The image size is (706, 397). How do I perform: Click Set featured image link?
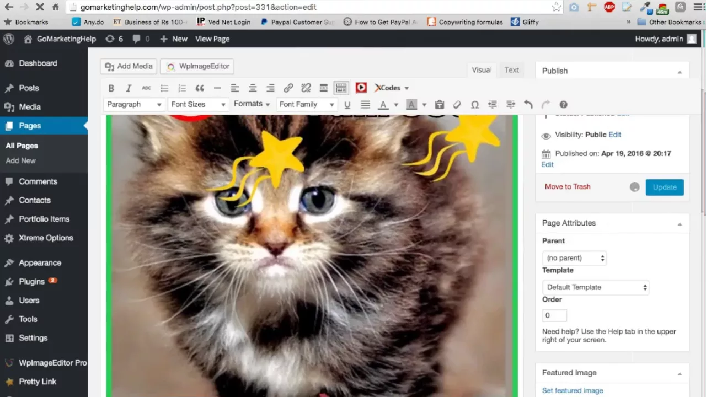point(573,390)
